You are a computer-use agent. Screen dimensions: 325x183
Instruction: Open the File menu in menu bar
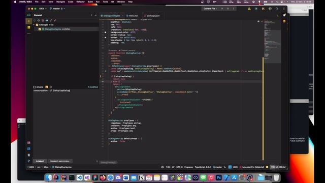[x=37, y=2]
